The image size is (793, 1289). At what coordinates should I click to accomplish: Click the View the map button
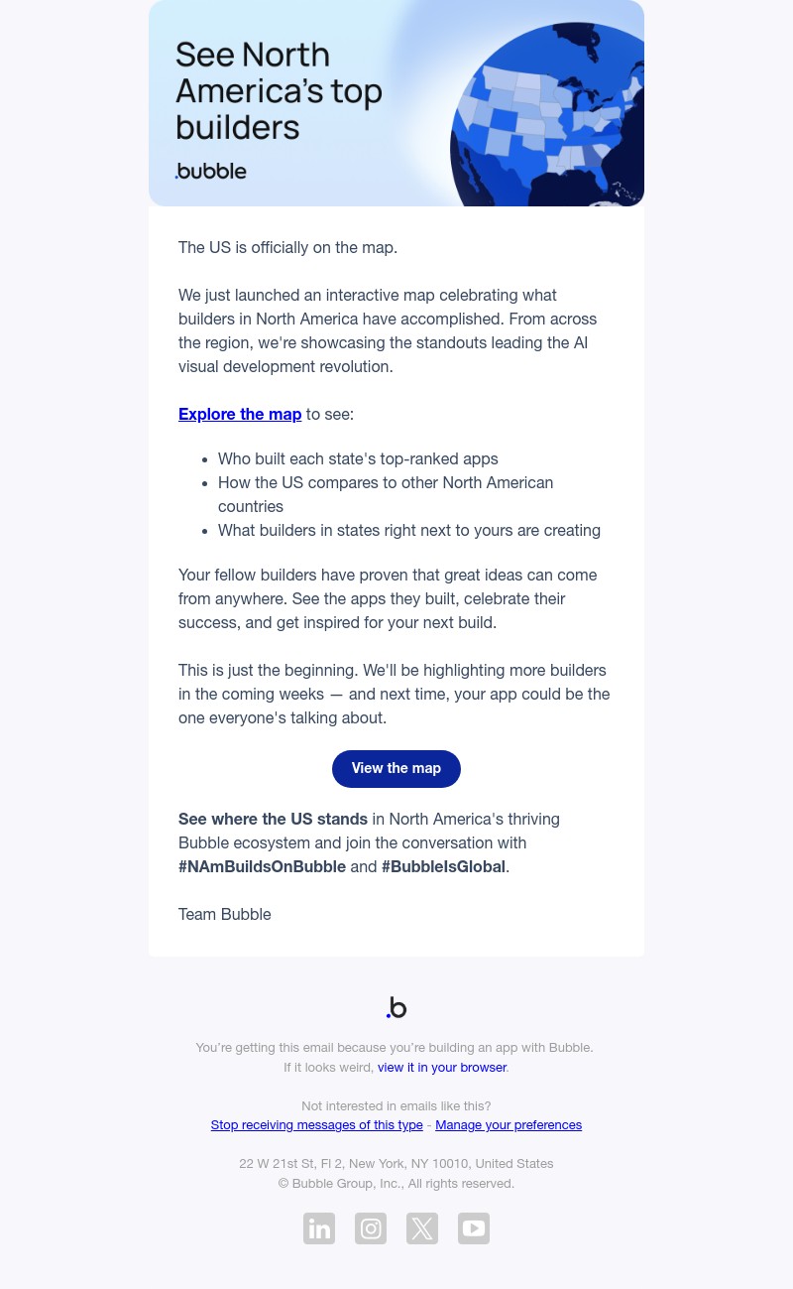click(396, 768)
